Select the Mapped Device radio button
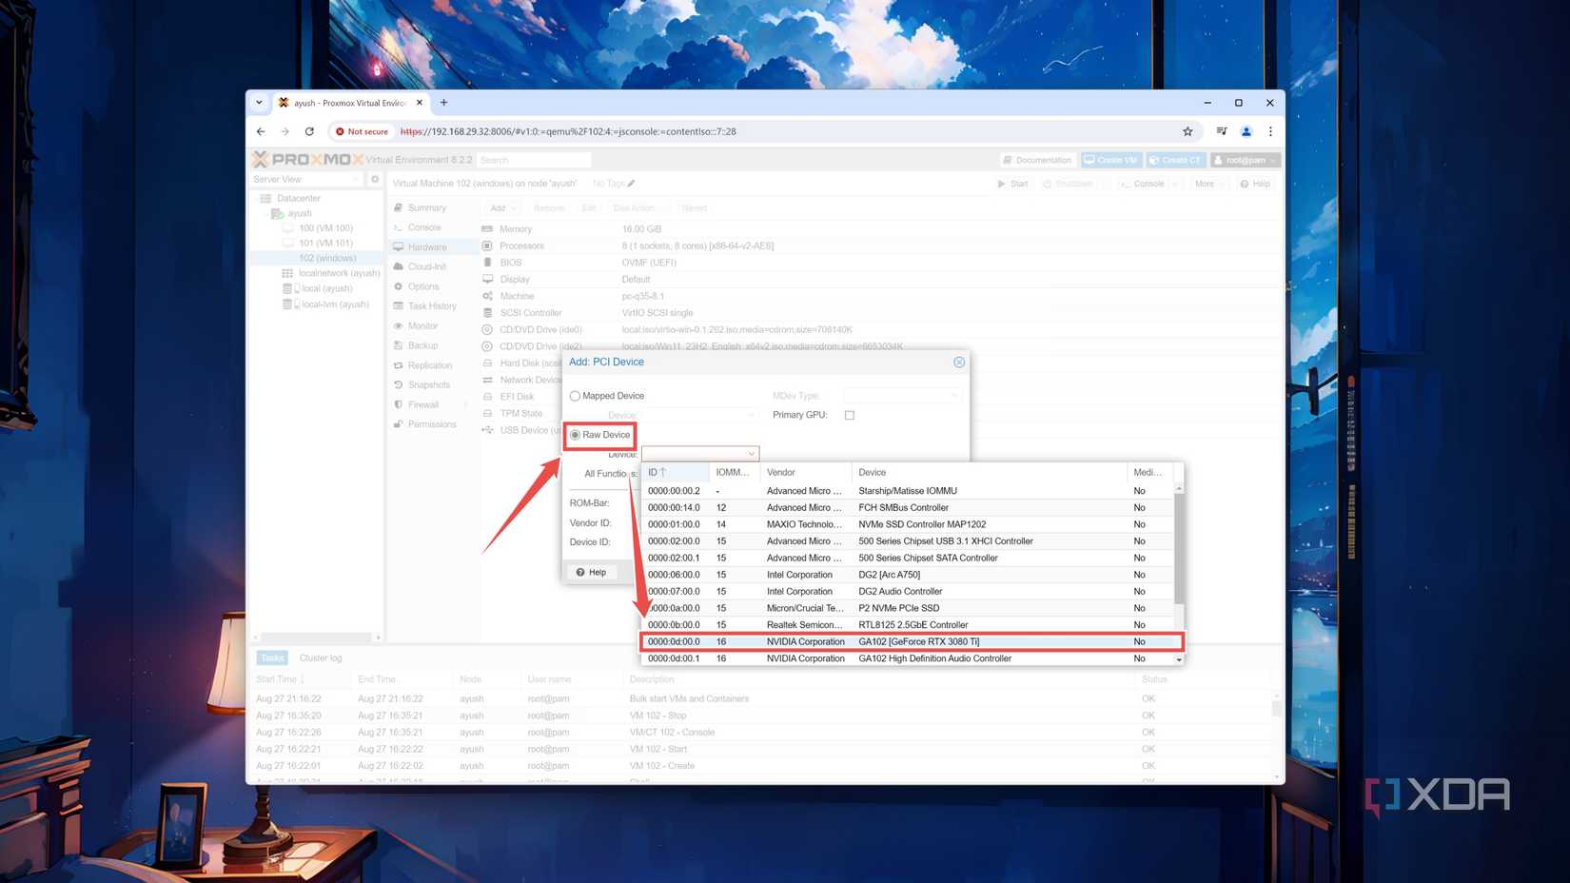The height and width of the screenshot is (883, 1570). click(x=575, y=396)
